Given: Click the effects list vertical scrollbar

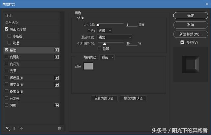Looking at the screenshot, I should click(x=62, y=68).
